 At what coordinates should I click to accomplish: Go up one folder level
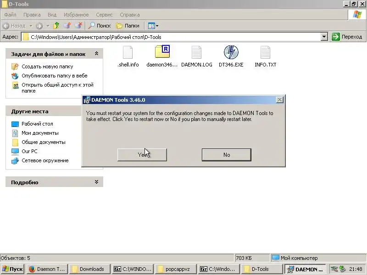pos(56,26)
